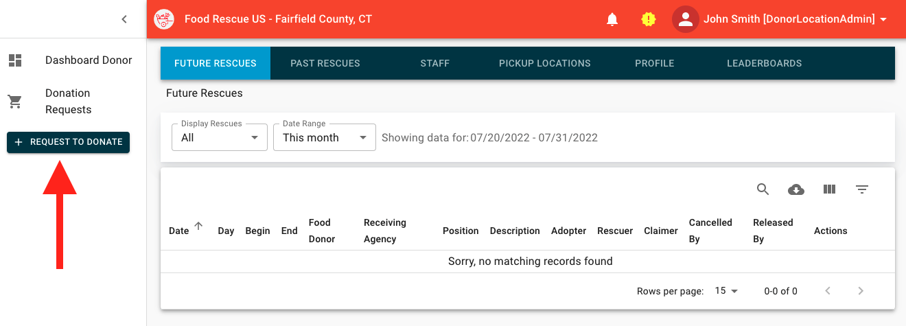The width and height of the screenshot is (906, 326).
Task: Open the Date Range dropdown
Action: click(325, 137)
